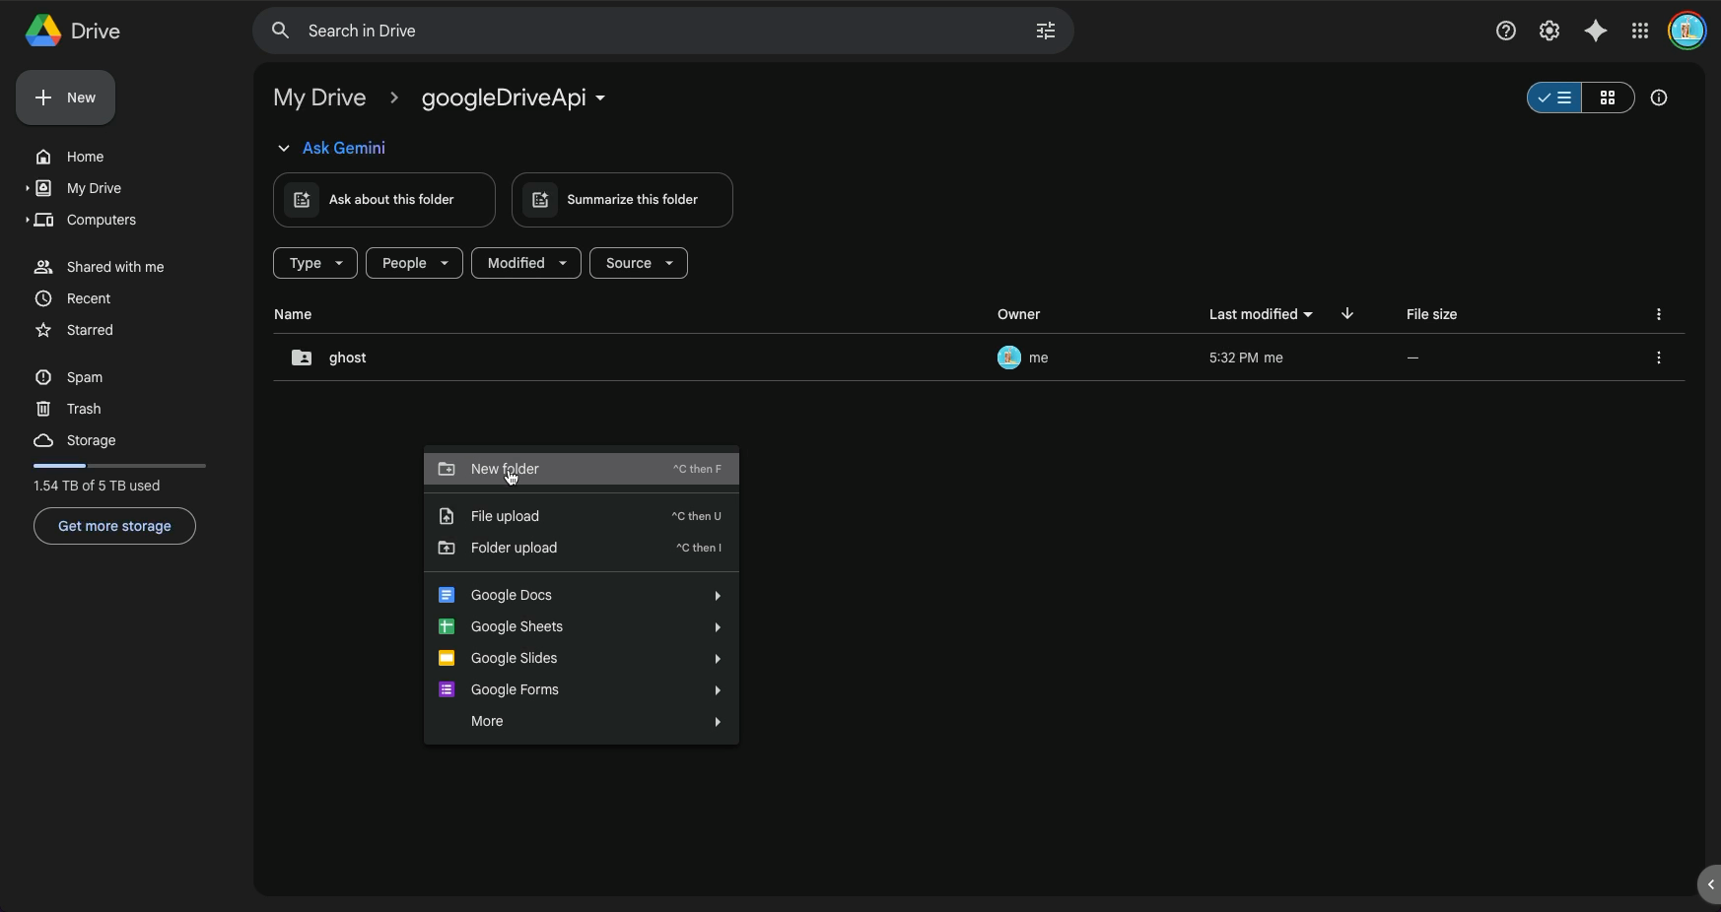
Task: Open Google Docs submenu
Action: coord(582,595)
